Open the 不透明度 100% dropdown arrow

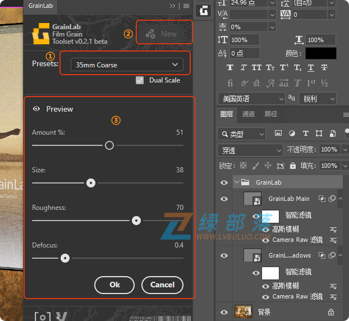point(345,150)
